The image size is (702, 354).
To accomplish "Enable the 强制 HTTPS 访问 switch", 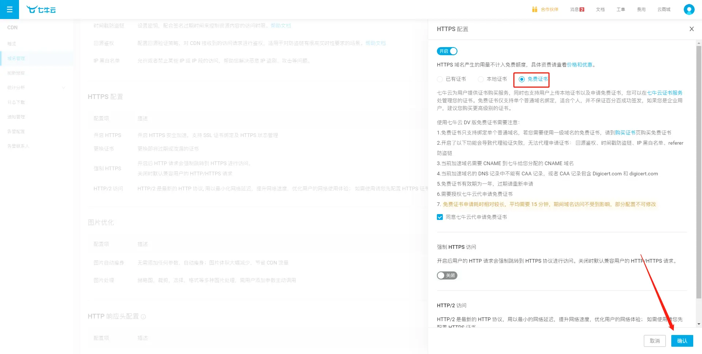I will click(447, 275).
